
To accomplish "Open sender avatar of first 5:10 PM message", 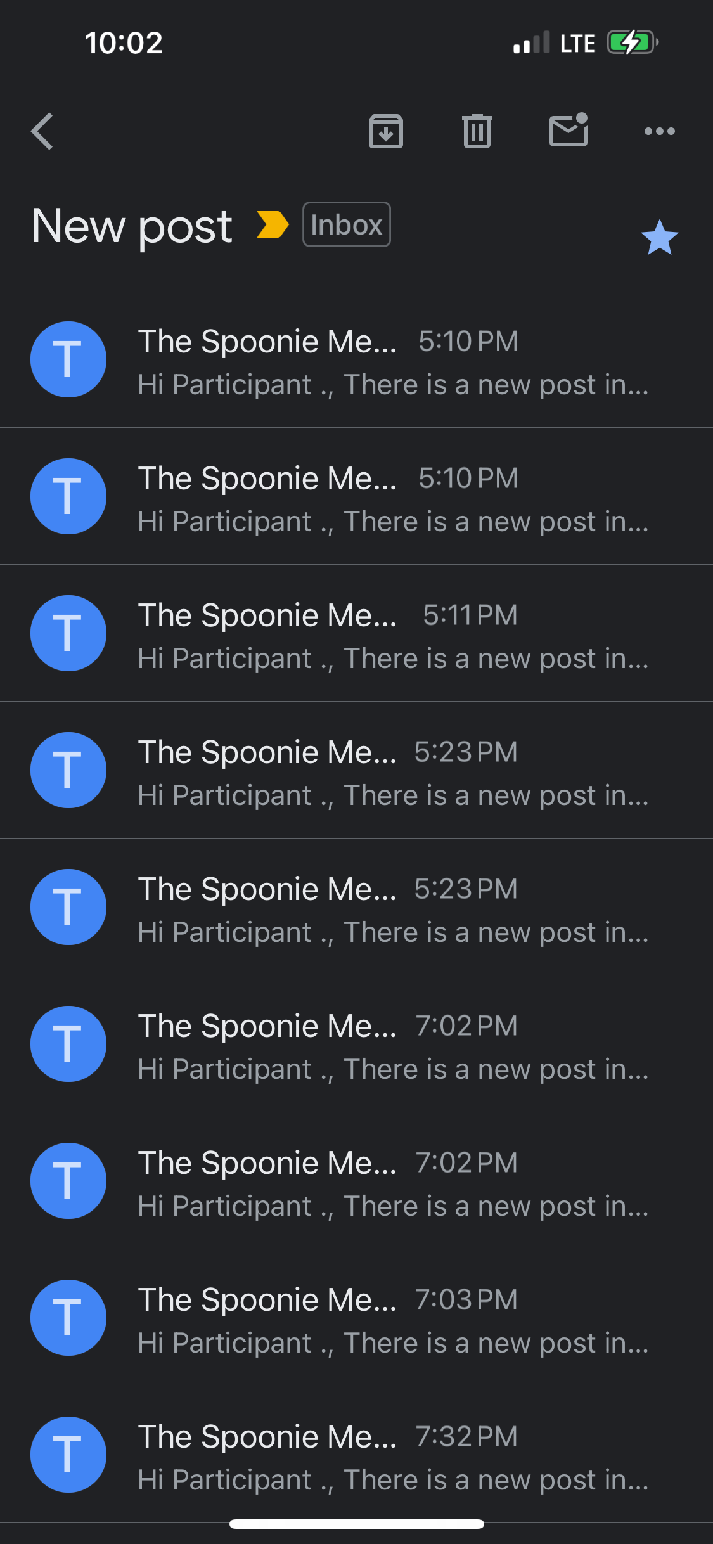I will click(x=68, y=359).
